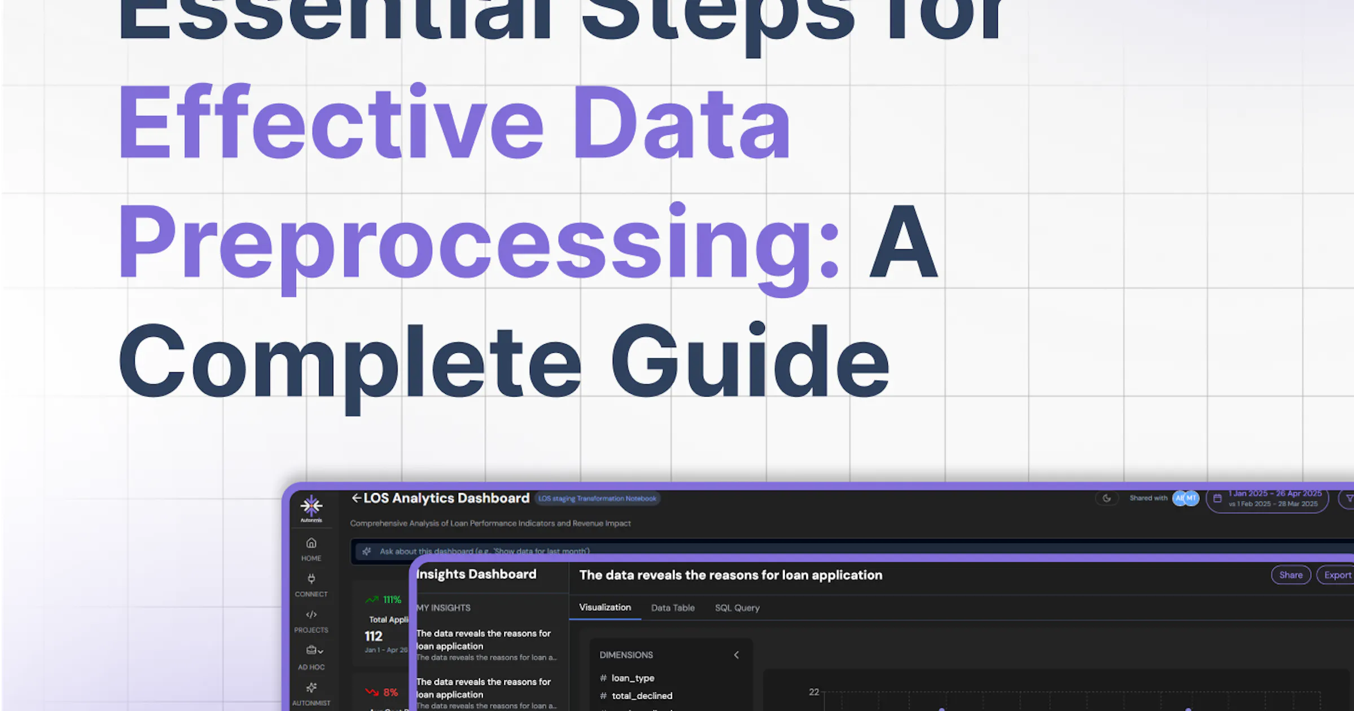1354x711 pixels.
Task: Click the hash icon beside loan_type
Action: [x=603, y=678]
